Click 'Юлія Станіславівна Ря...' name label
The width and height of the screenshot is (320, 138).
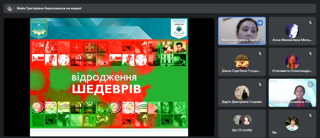292,102
